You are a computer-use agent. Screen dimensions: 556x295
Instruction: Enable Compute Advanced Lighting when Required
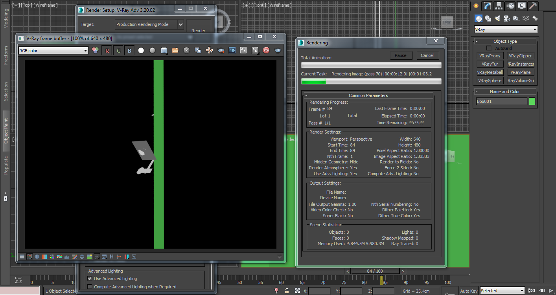(x=90, y=287)
